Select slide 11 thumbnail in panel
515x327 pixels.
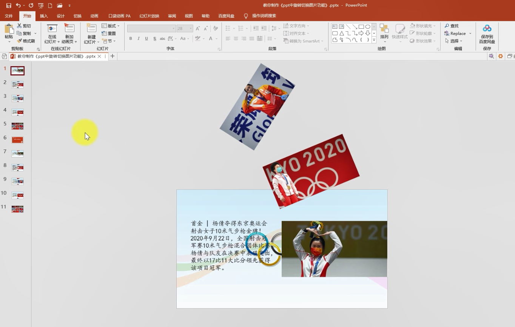click(x=17, y=209)
